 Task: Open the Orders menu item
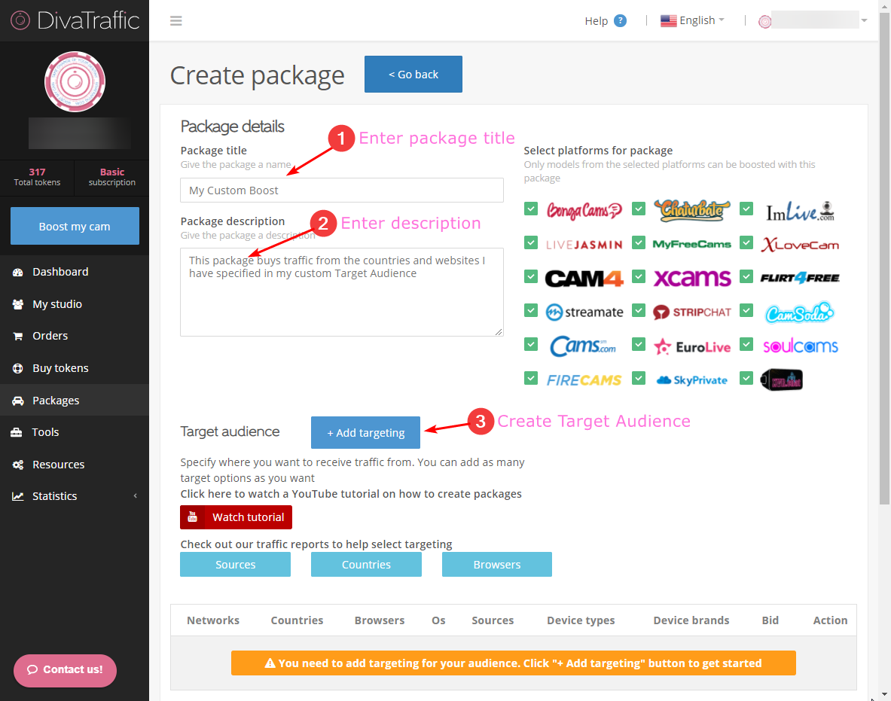point(75,337)
